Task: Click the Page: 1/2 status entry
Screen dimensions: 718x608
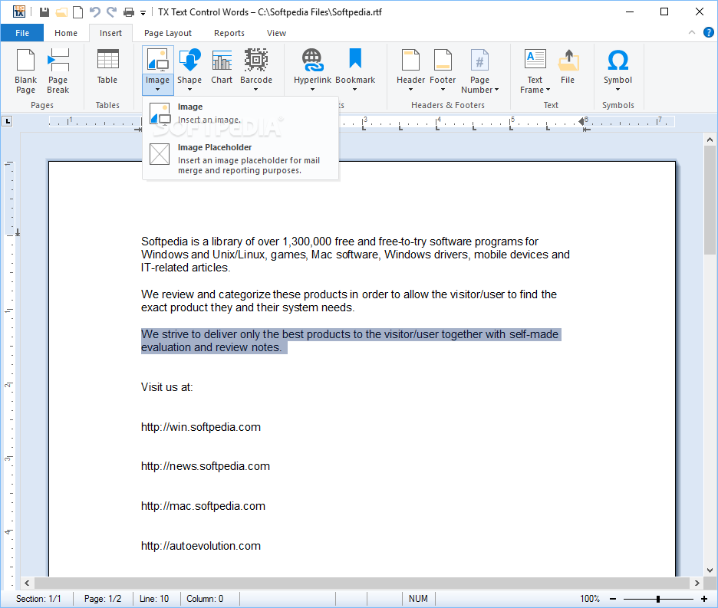Action: point(103,599)
